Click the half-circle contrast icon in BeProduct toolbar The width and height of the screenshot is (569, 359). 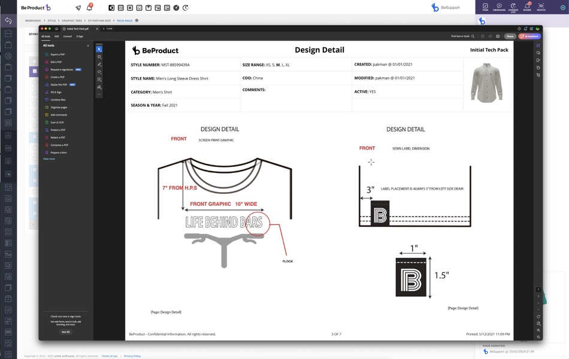tap(111, 8)
